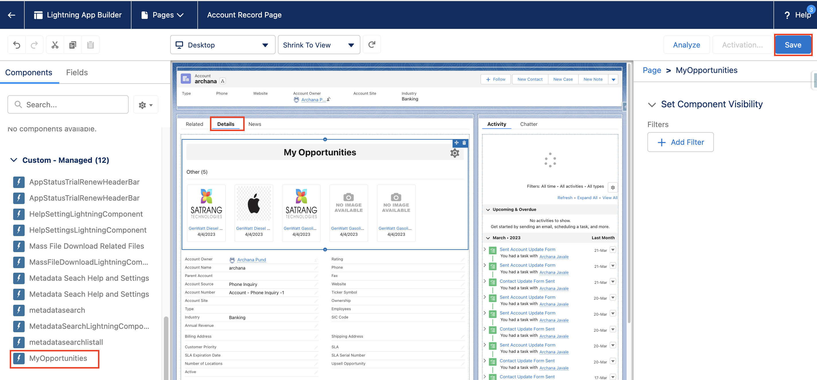Click the copy icon in toolbar
This screenshot has width=817, height=380.
(x=73, y=45)
